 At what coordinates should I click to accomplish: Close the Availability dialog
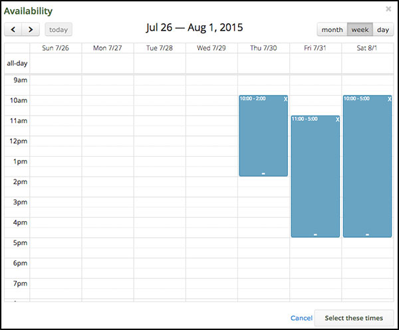point(388,9)
